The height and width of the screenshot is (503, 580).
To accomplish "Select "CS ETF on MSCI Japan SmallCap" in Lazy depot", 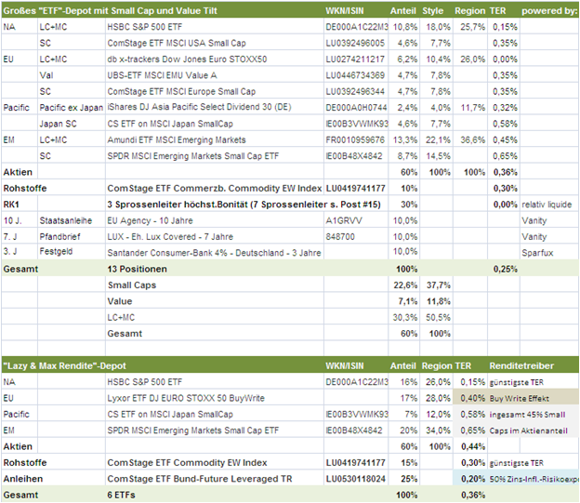I will click(x=215, y=414).
